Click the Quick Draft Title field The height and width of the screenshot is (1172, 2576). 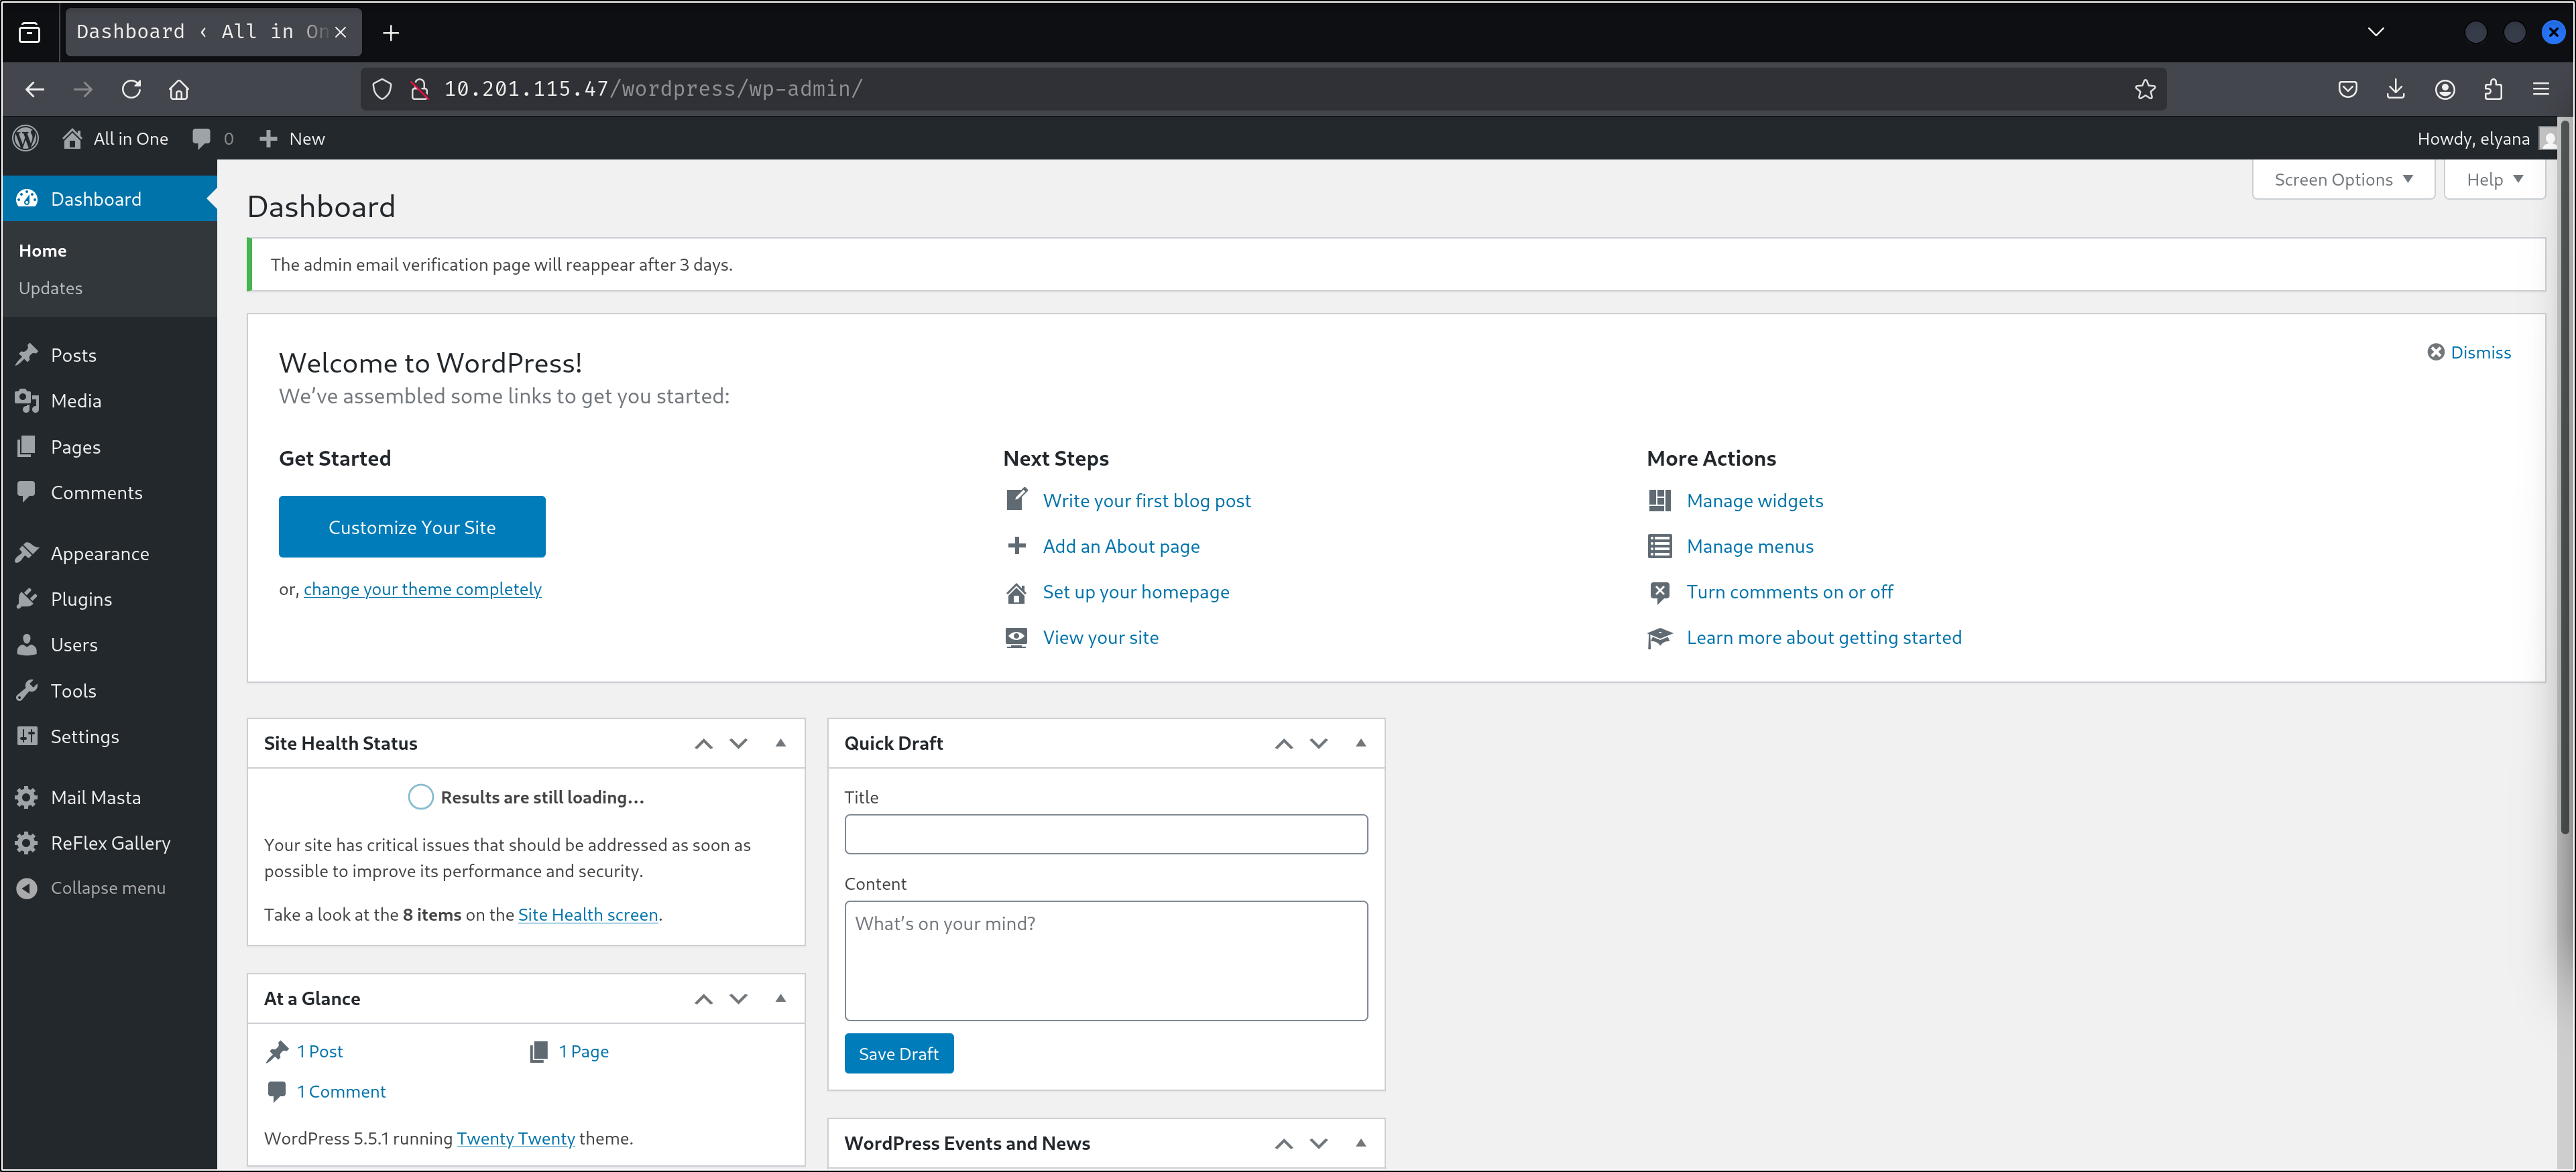point(1106,834)
